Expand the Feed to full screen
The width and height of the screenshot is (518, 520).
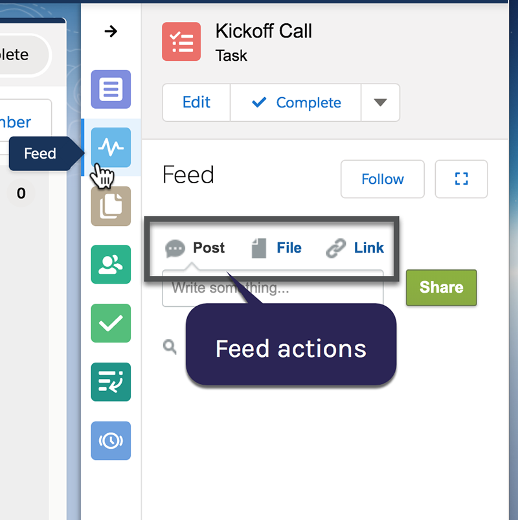click(461, 179)
